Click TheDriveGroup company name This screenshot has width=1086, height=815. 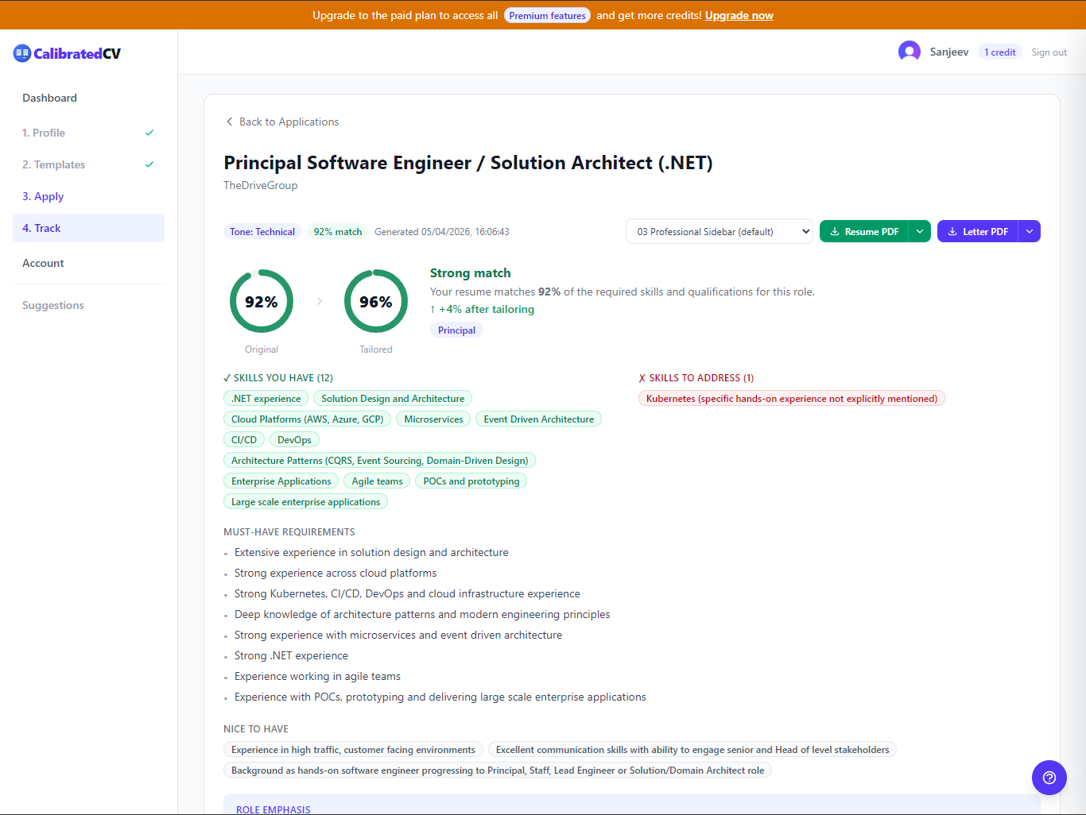(x=261, y=185)
